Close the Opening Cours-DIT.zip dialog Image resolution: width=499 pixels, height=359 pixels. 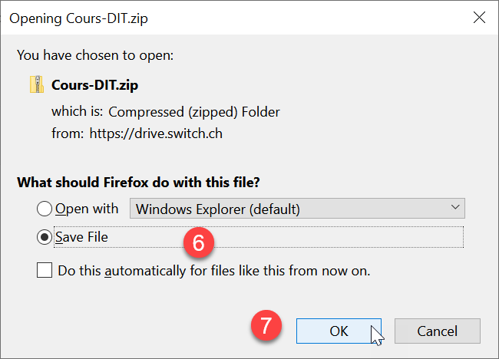[479, 17]
